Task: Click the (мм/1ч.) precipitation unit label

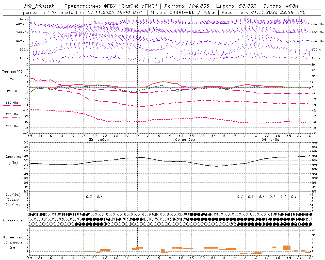Action: click(x=13, y=204)
